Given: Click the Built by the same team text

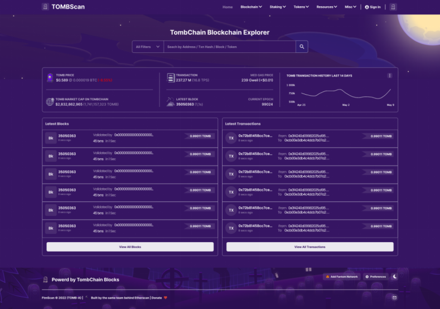Looking at the screenshot, I should pos(120,298).
